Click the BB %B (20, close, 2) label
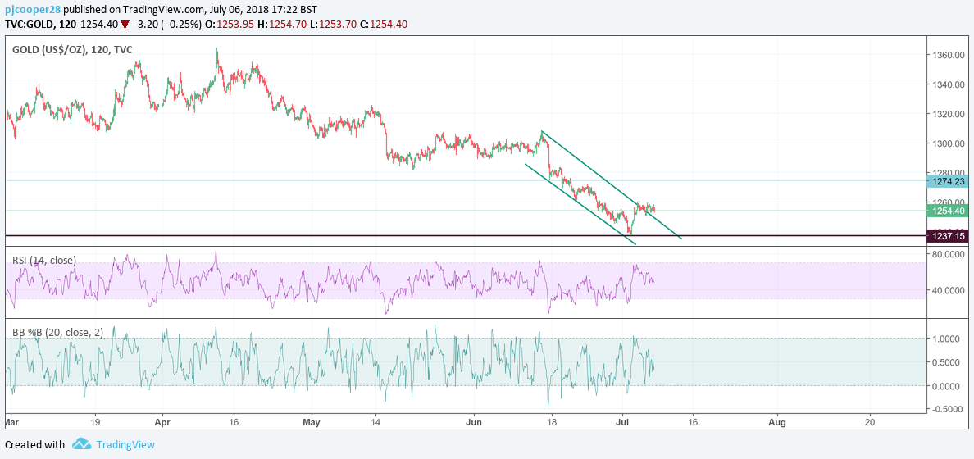Viewport: 974px width, 459px height. coord(57,333)
